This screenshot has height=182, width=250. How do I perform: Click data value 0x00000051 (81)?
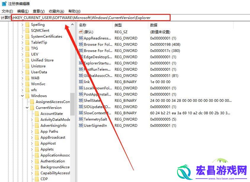[x=164, y=76]
